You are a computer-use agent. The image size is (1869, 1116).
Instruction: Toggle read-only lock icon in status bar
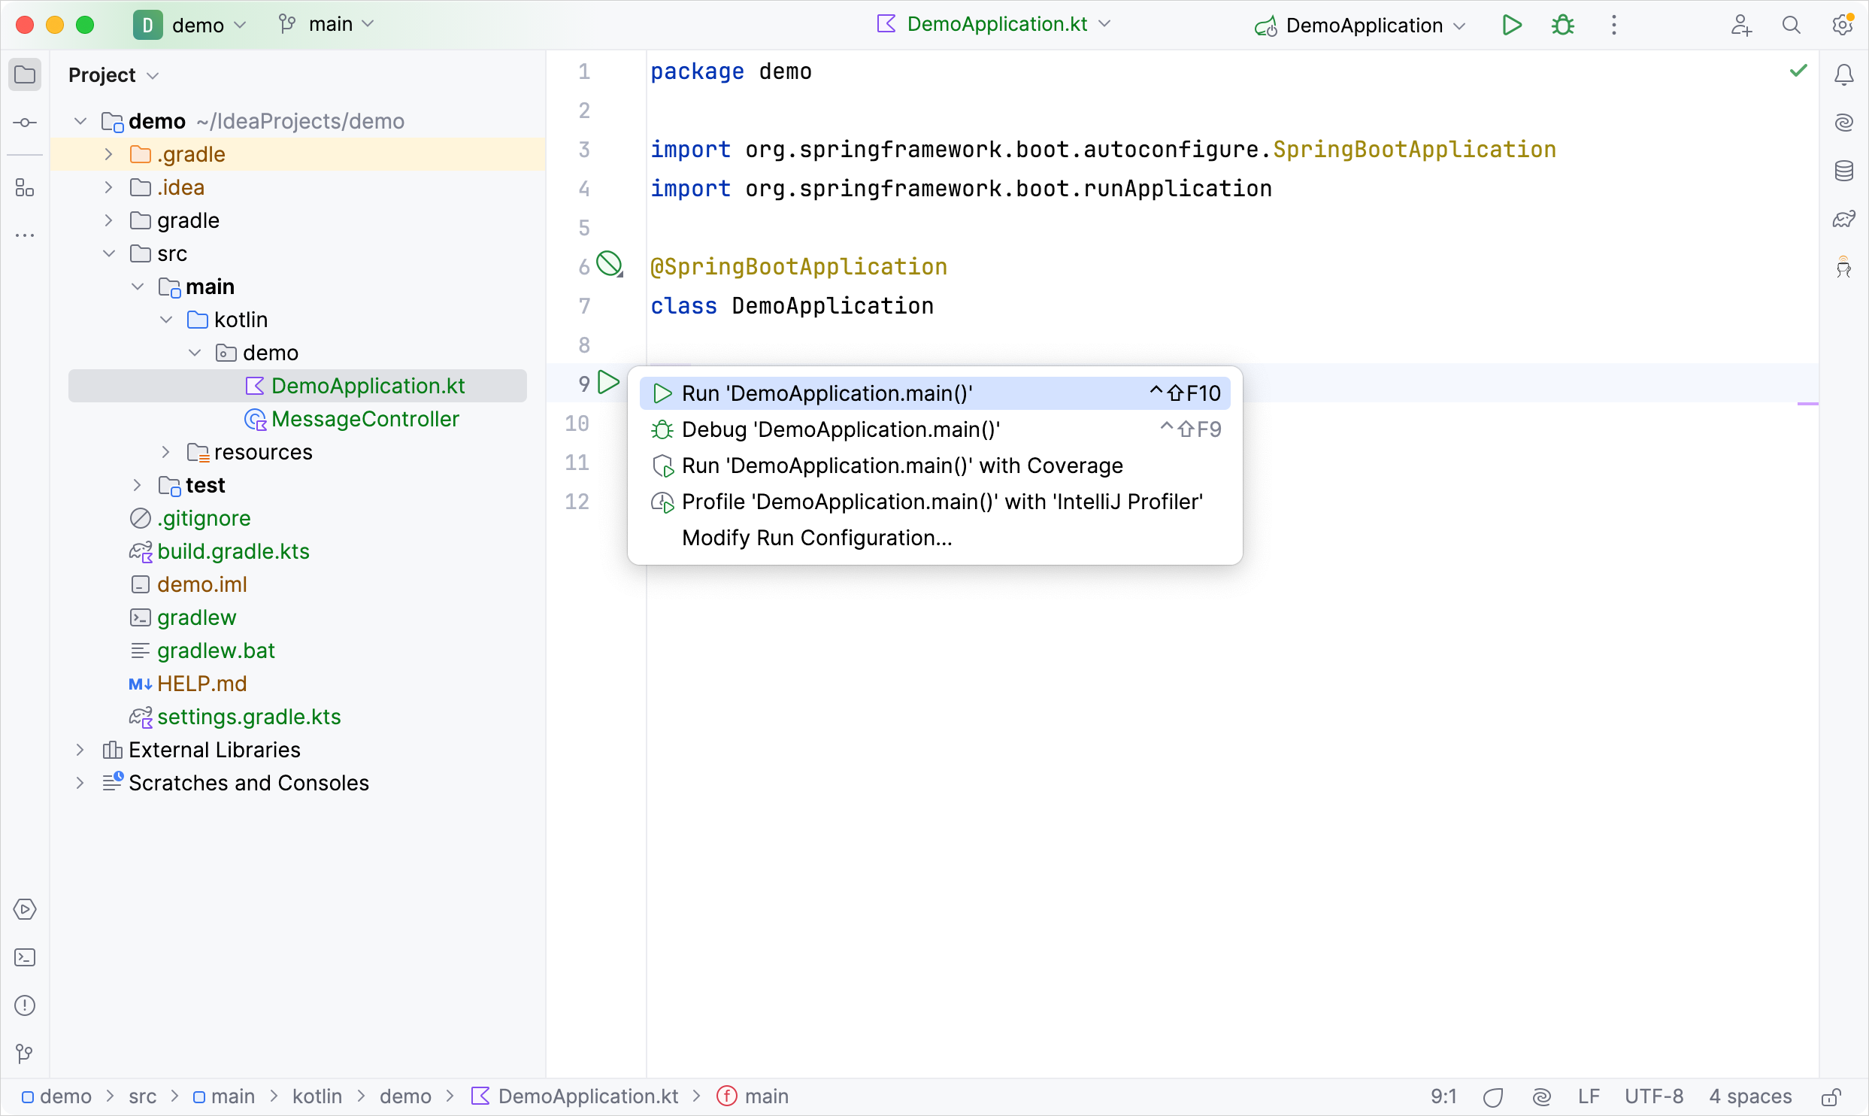(1831, 1097)
